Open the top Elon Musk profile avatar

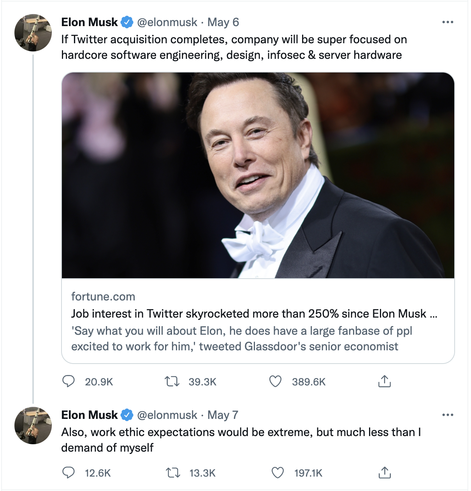33,33
